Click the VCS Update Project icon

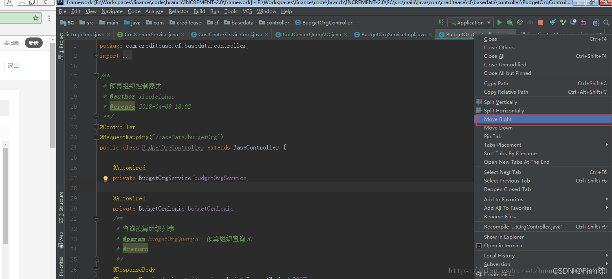click(553, 23)
